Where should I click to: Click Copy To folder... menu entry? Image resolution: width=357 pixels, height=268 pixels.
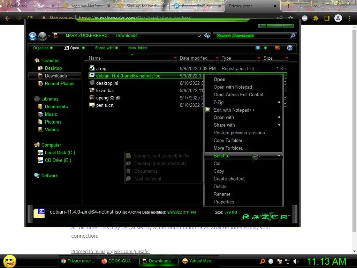(x=243, y=140)
